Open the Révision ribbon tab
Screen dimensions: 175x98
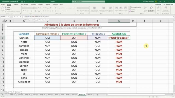coord(48,5)
